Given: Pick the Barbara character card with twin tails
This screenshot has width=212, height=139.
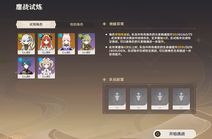Looking at the screenshot, I should pos(46,68).
